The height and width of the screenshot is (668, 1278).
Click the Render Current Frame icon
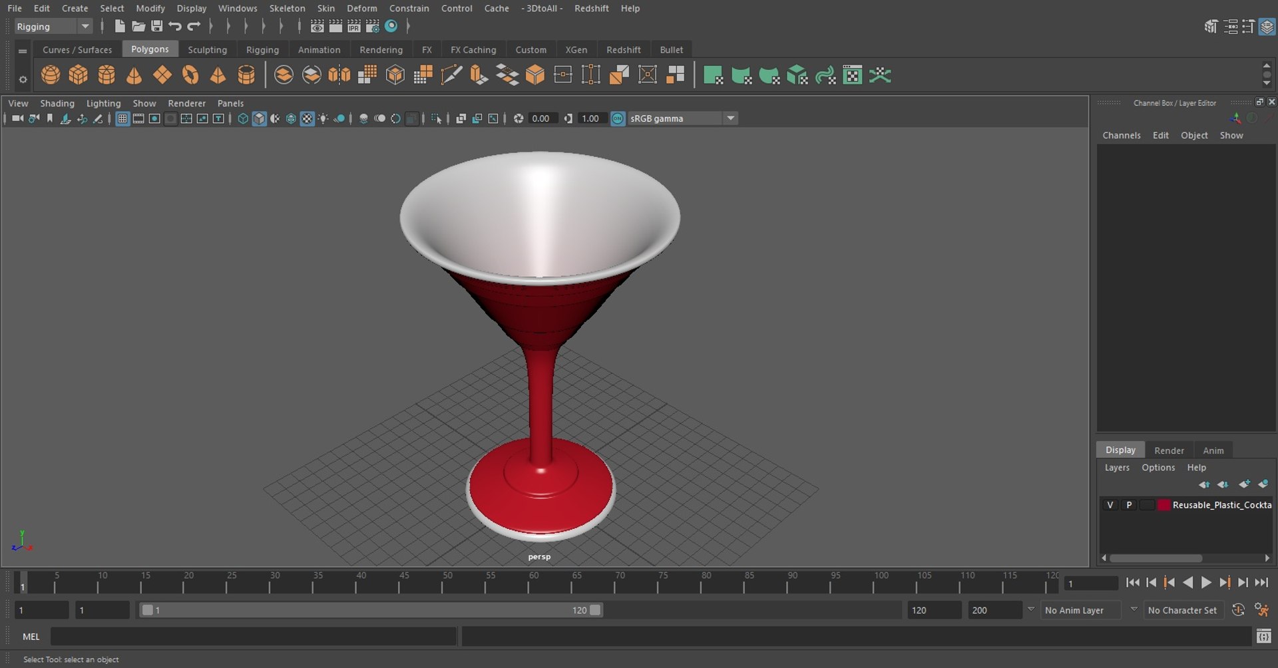pos(335,26)
